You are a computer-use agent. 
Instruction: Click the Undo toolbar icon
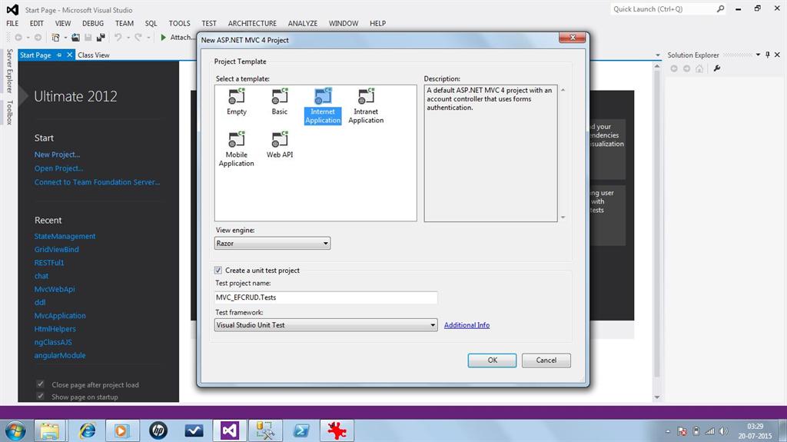tap(118, 37)
